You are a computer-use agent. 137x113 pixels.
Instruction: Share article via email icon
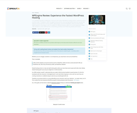49,32
